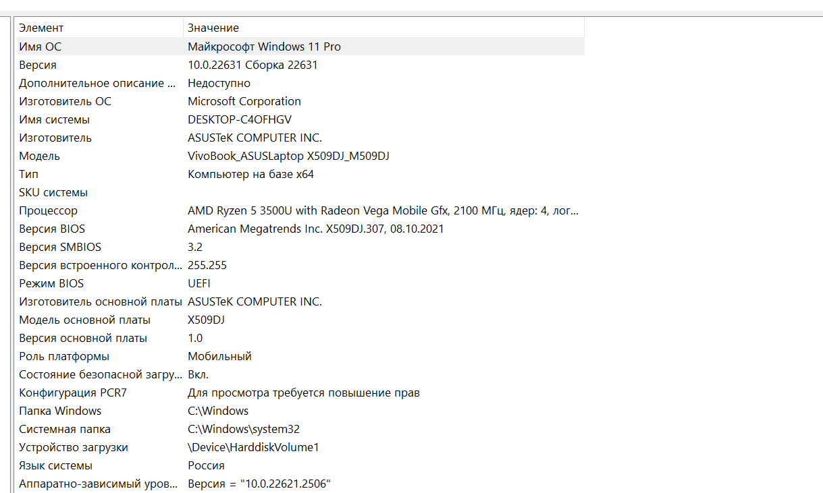
Task: Select the 'Имя системы' row label
Action: pos(54,119)
